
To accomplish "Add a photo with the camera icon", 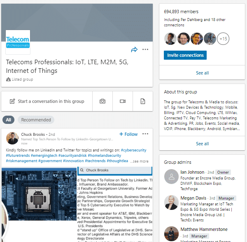I will click(x=103, y=101).
